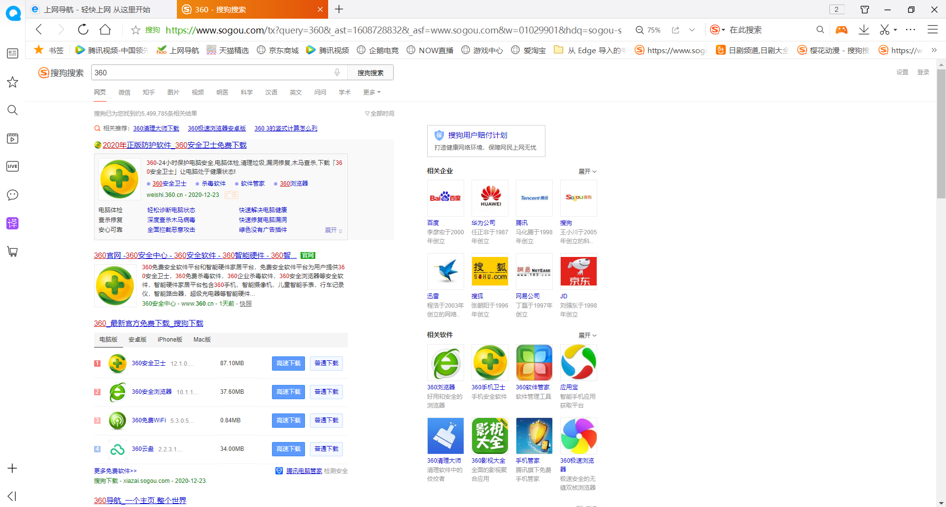Click the 搜狗搜索 search button
946x507 pixels.
point(371,73)
